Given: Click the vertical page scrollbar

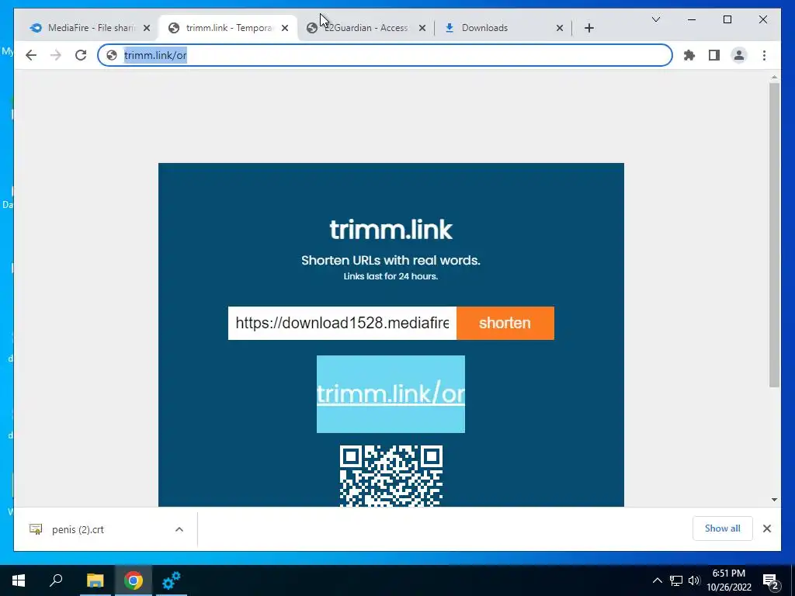Looking at the screenshot, I should (x=774, y=235).
